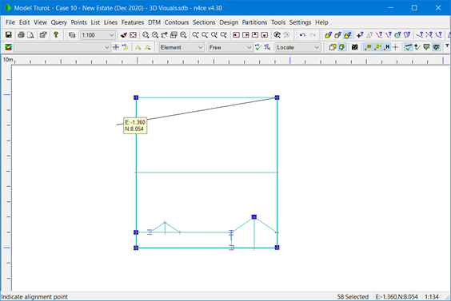Click the properties printer-setup icon

[x=43, y=35]
